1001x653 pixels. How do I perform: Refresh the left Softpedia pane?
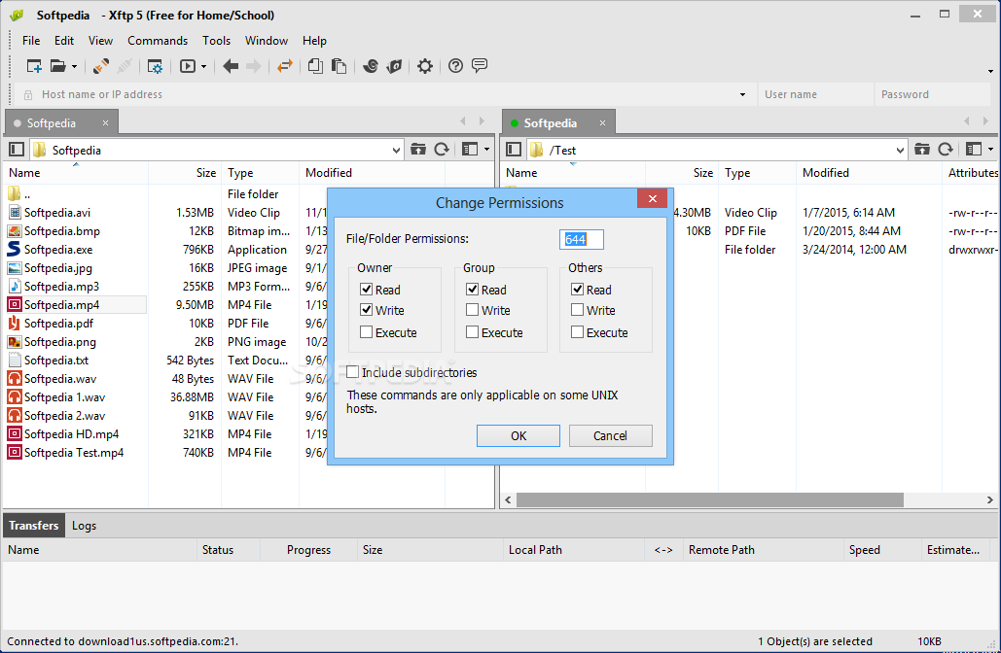(442, 150)
